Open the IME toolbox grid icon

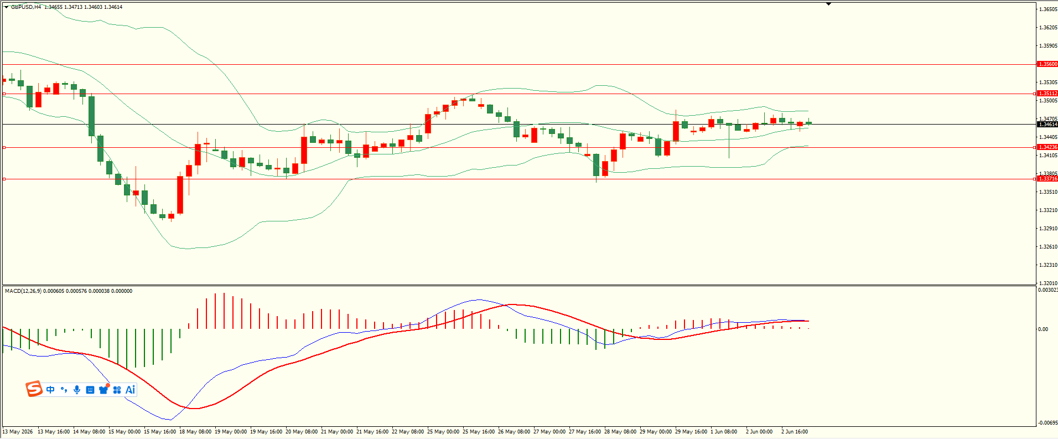[x=117, y=390]
